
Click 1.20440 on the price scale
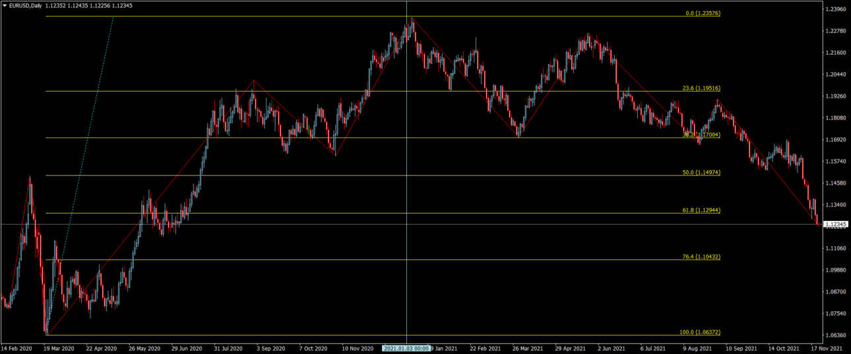point(835,74)
